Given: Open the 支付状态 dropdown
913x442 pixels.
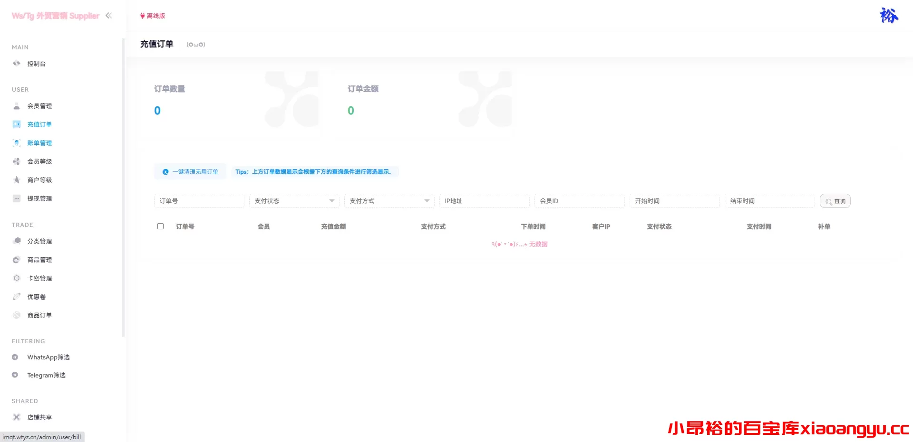Looking at the screenshot, I should [x=293, y=201].
